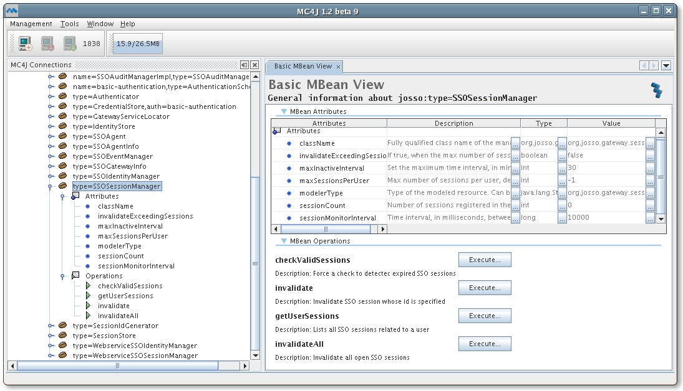683x391 pixels.
Task: Click the green arrow icon beside invalidateAll
Action: (88, 316)
